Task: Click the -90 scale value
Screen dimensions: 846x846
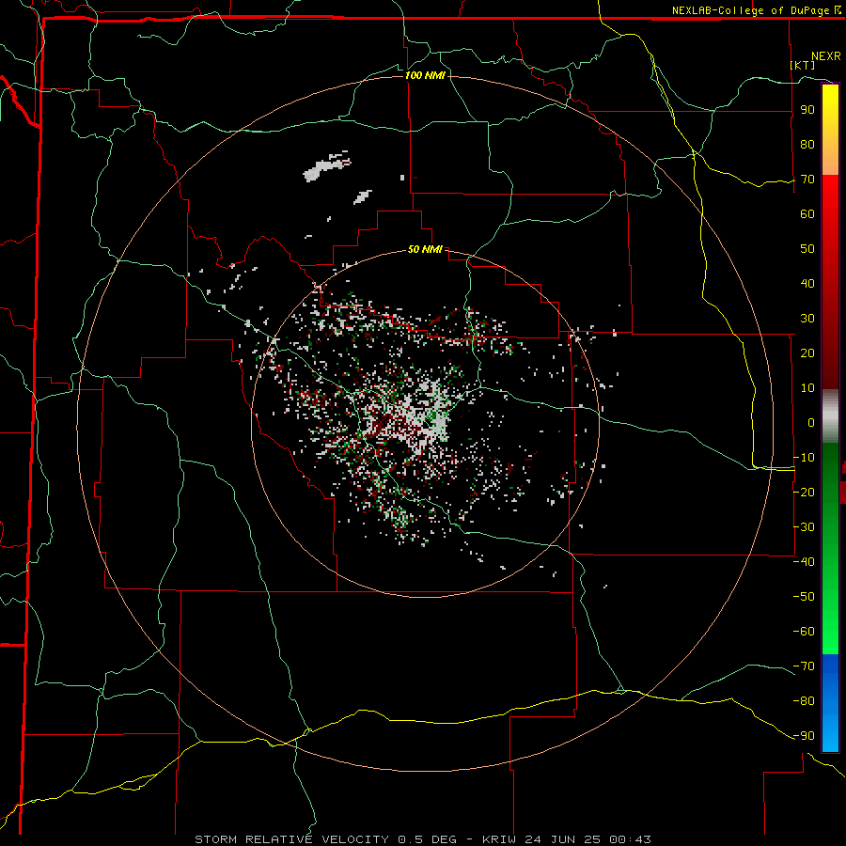Action: pos(804,736)
